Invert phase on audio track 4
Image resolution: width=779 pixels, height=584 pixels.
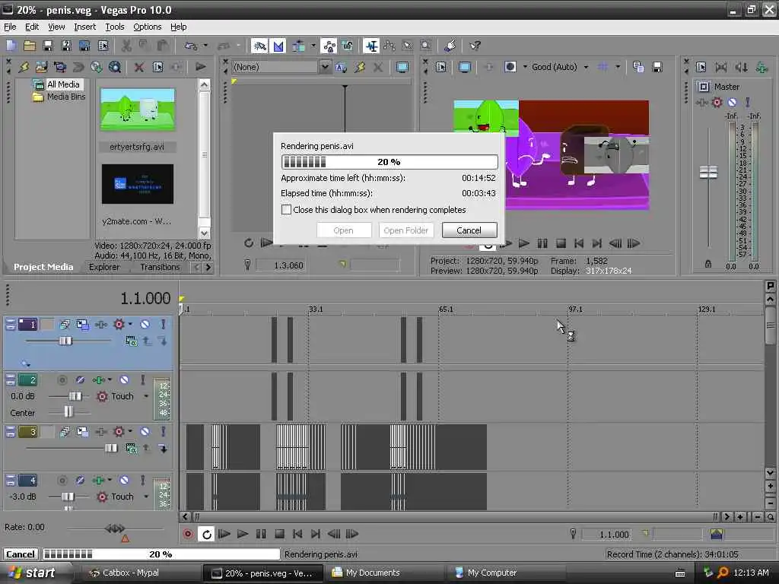coord(80,481)
